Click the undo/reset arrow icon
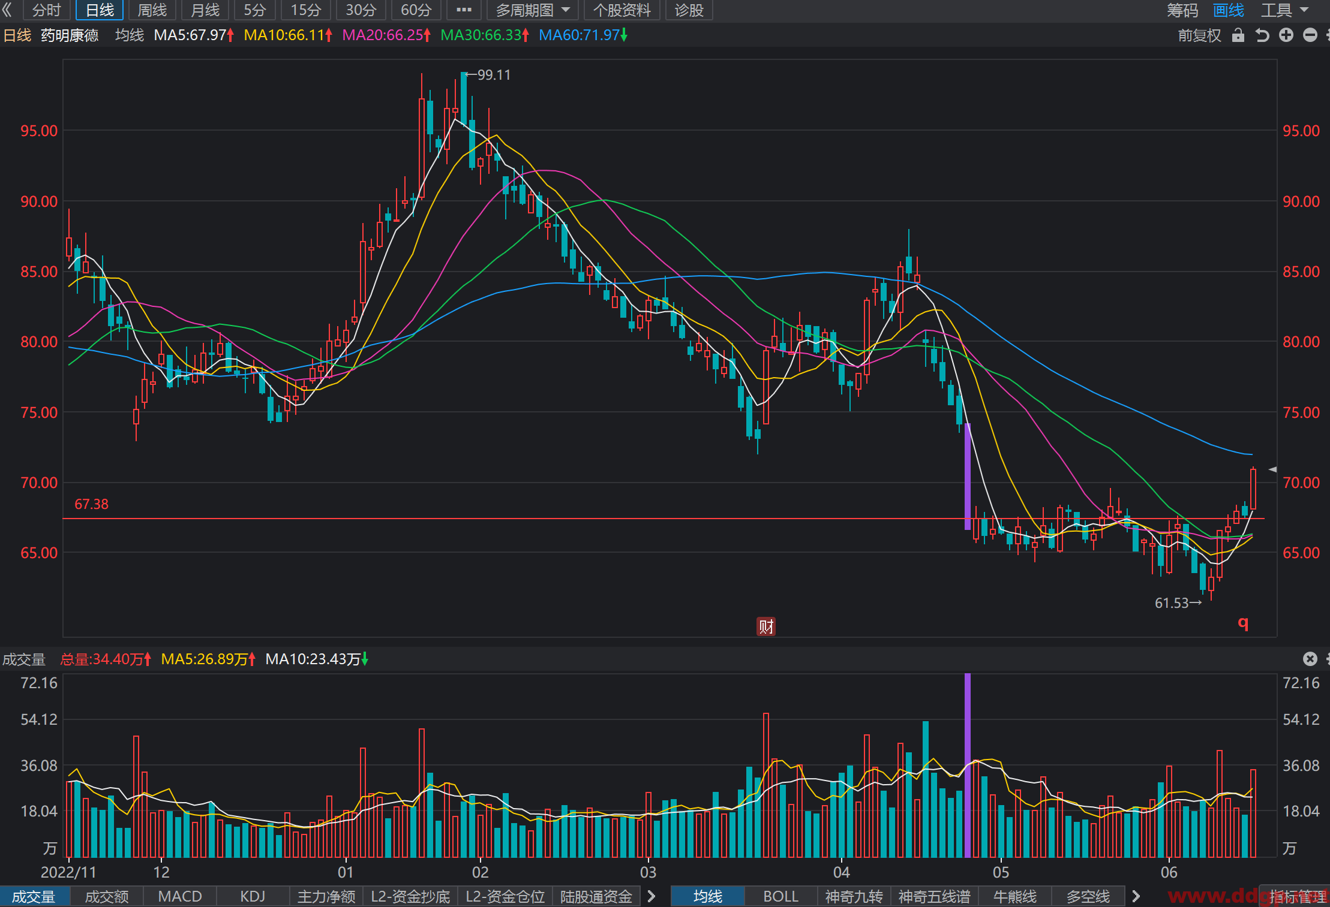Viewport: 1330px width, 907px height. coord(1262,35)
